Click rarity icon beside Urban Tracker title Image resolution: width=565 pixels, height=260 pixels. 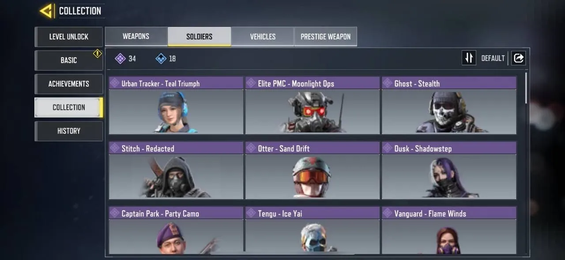(115, 83)
